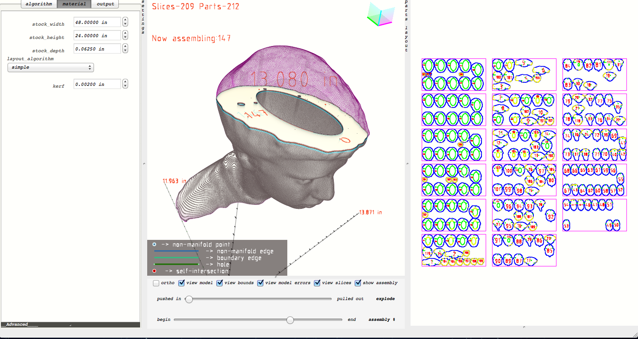
Task: Open the output tab
Action: [x=106, y=4]
